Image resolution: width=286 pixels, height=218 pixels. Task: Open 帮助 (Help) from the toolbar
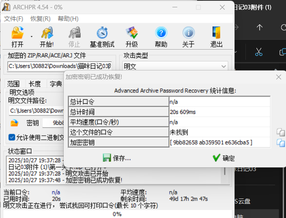(161, 33)
